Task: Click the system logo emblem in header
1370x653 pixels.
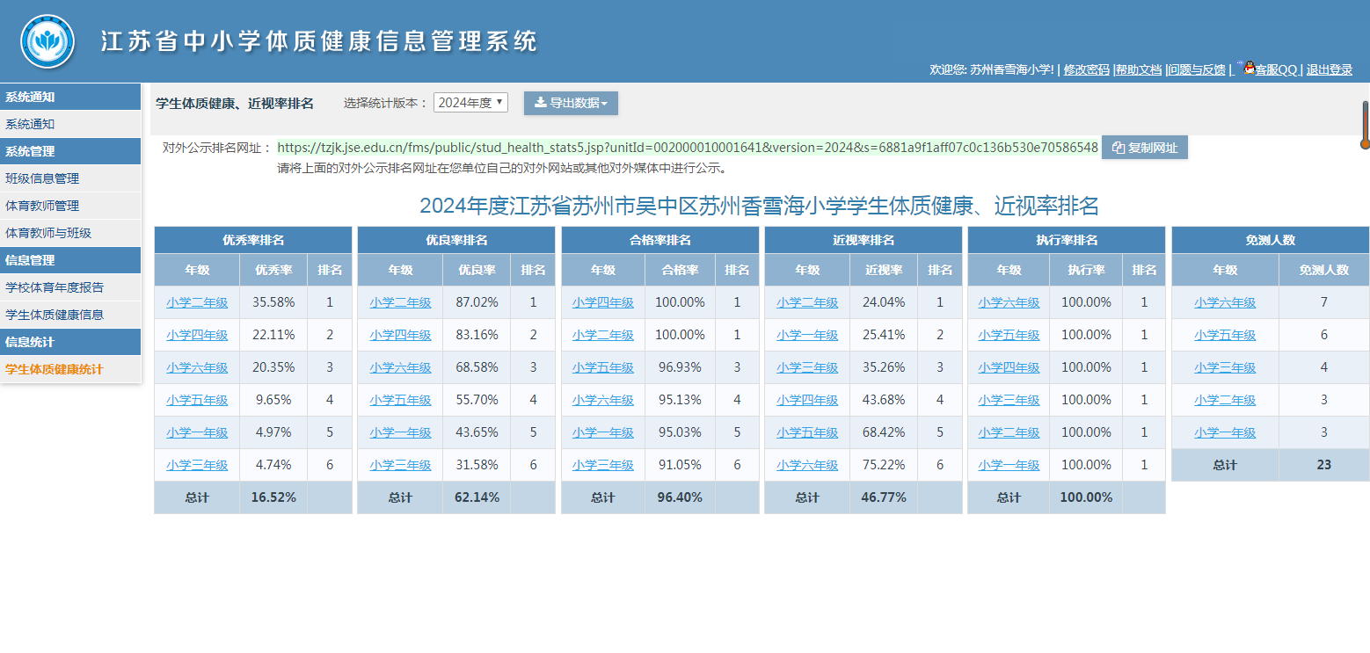Action: [x=48, y=41]
